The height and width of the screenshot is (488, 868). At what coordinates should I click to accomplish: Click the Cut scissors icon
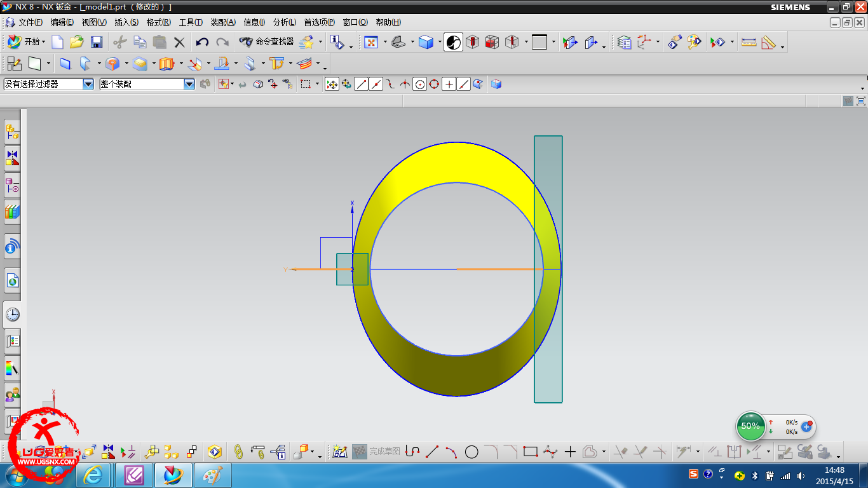(x=120, y=43)
